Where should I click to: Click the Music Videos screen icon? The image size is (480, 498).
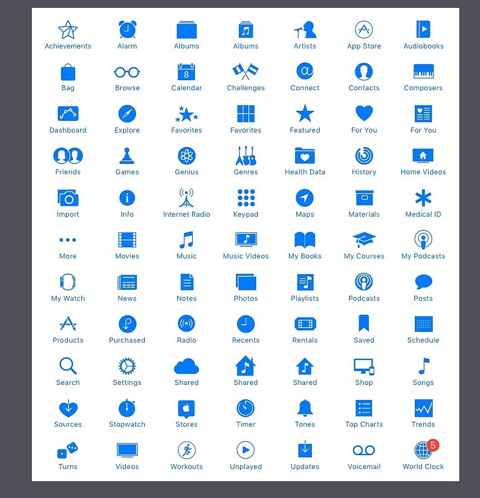[x=246, y=240]
